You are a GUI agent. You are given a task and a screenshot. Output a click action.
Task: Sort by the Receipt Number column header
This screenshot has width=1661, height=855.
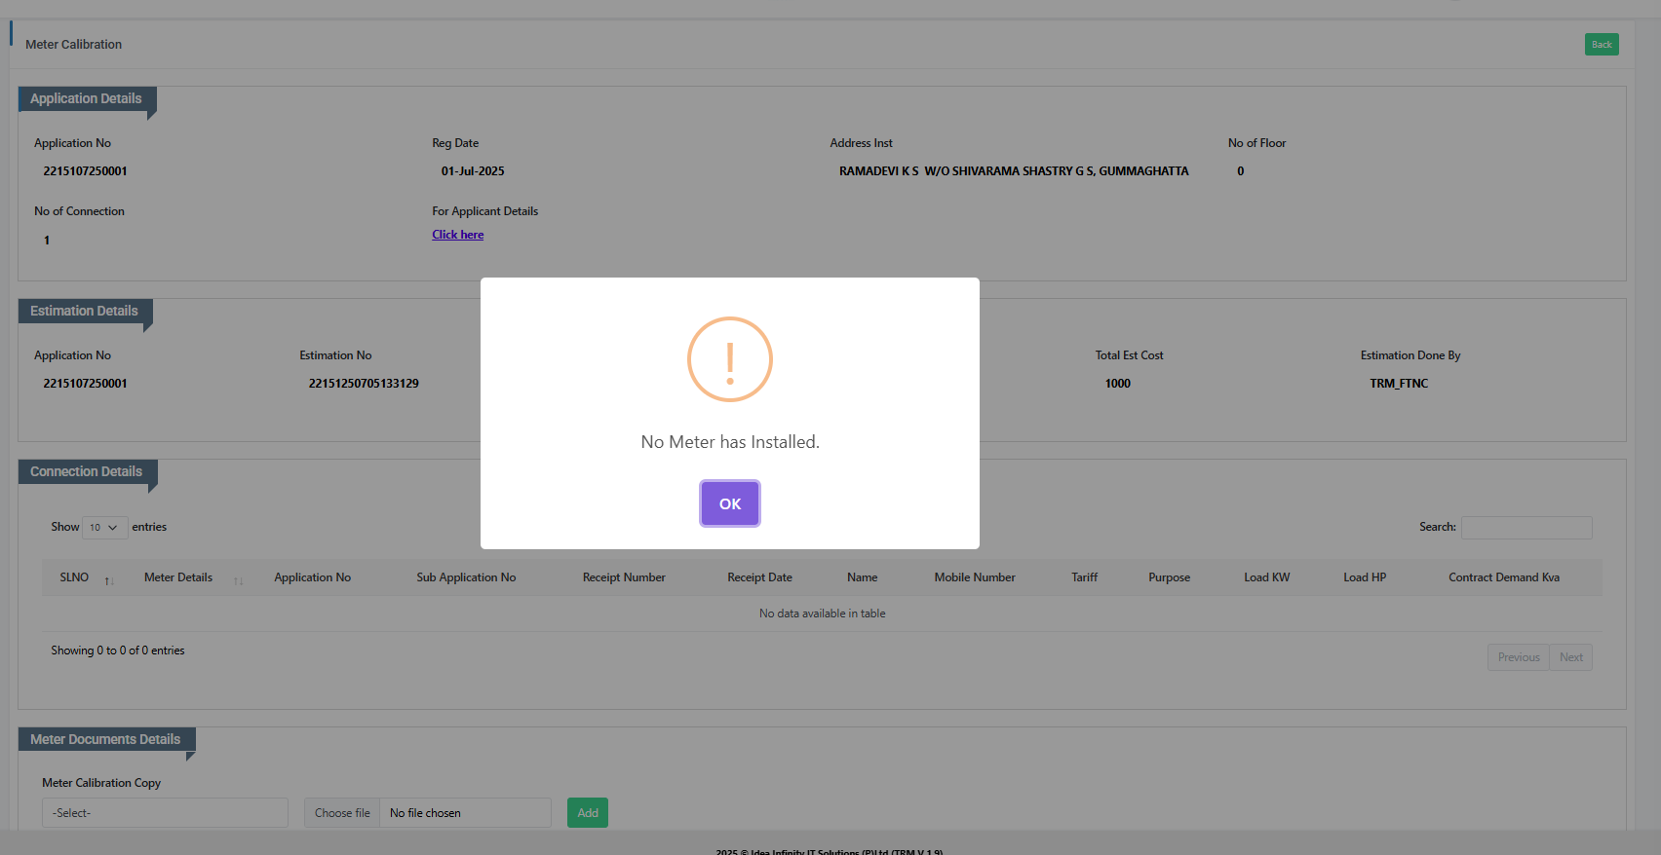click(x=624, y=577)
